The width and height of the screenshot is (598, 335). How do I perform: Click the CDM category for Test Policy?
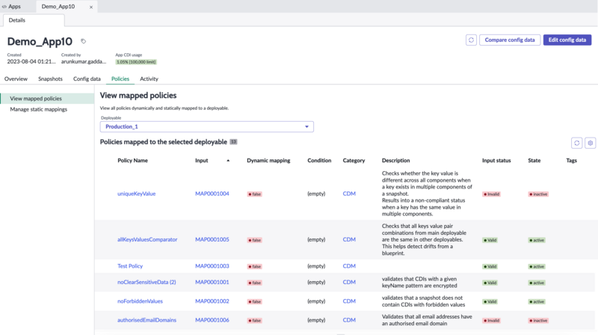pyautogui.click(x=349, y=266)
